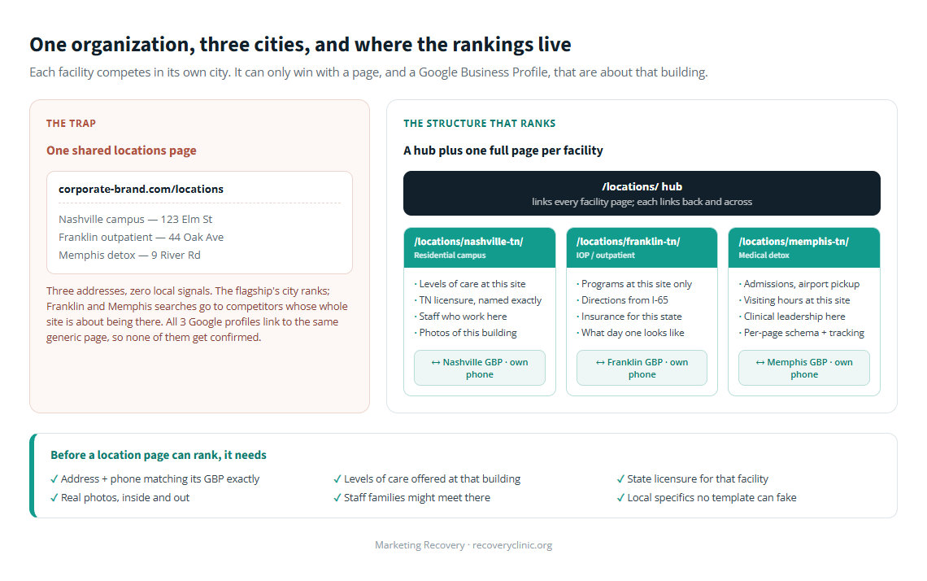Click the footer 'Marketing Recovery · recoveryclinic.org'
927x581 pixels.
[463, 545]
